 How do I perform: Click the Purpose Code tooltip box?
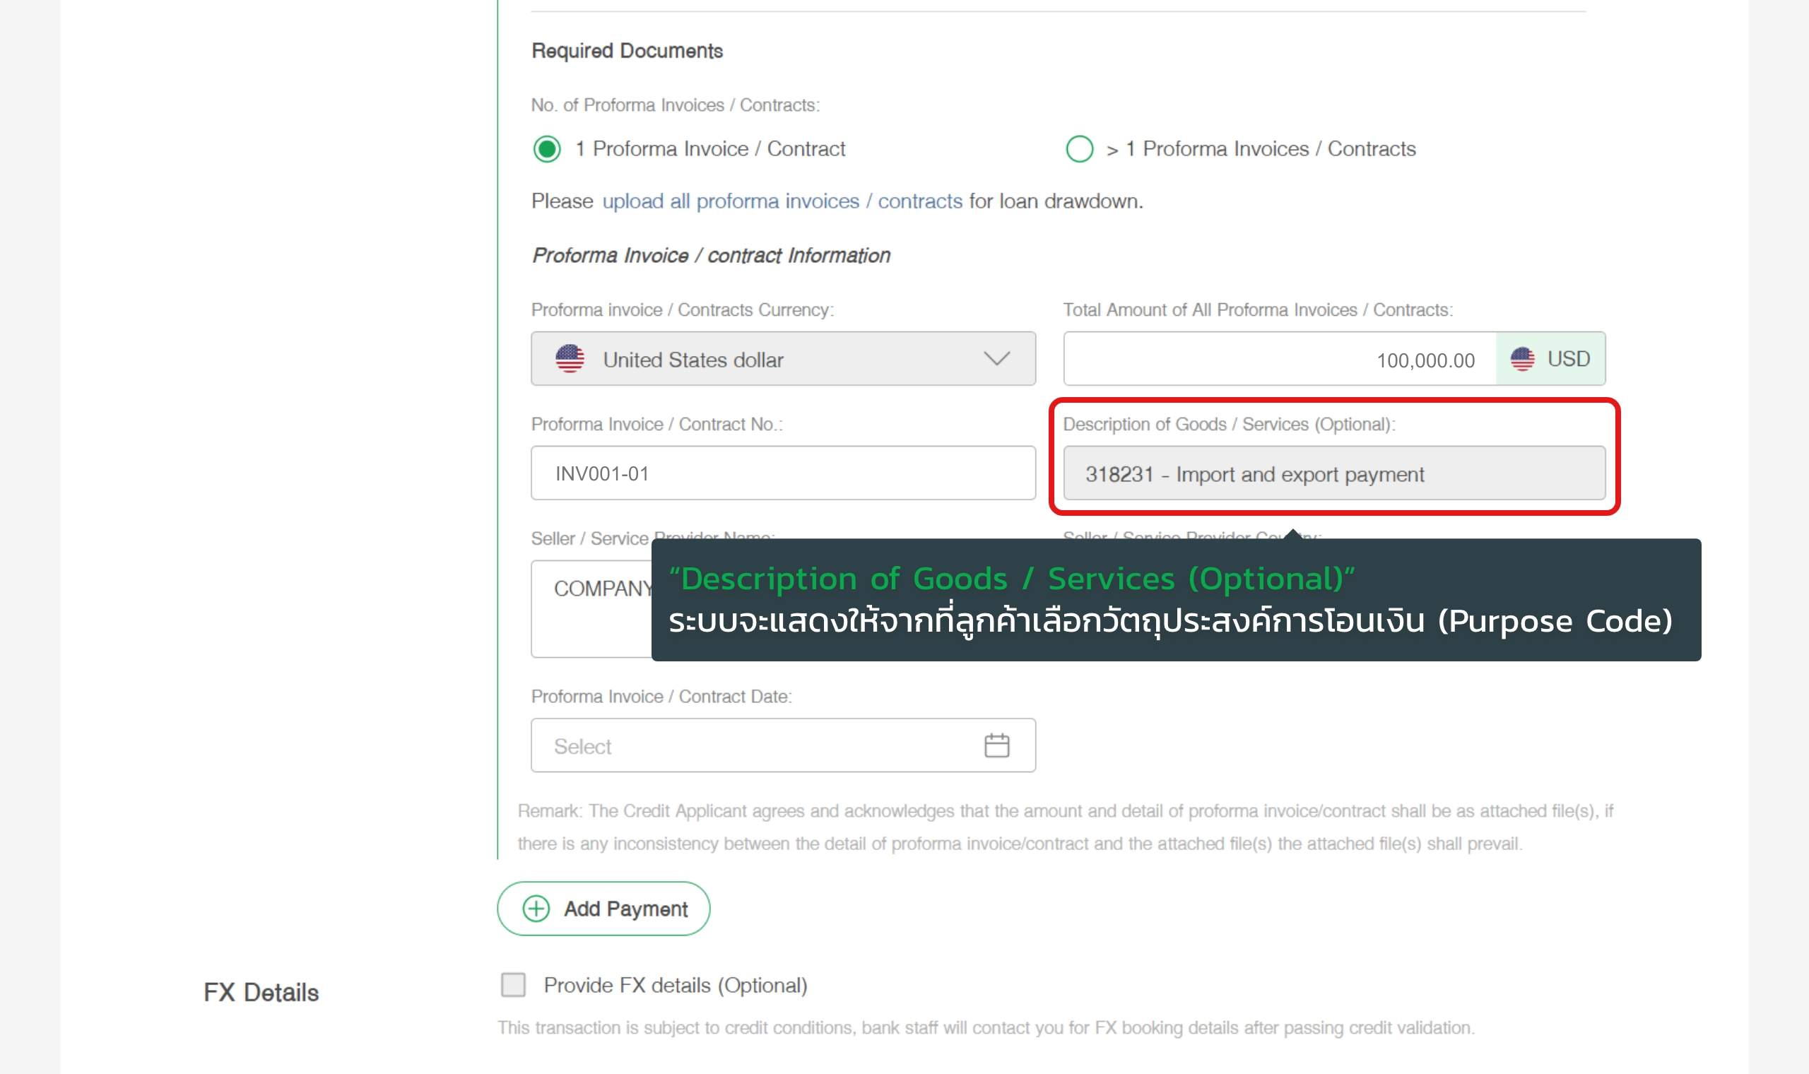point(1176,600)
